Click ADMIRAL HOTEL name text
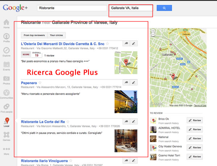217x166 pixels. 169,128
